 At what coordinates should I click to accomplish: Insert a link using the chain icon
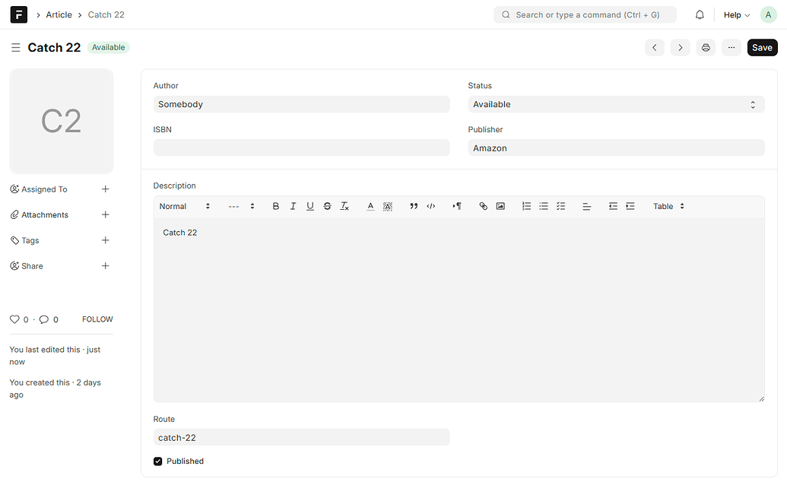tap(483, 206)
